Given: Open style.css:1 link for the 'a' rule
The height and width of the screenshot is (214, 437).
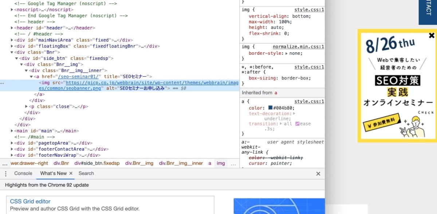Looking at the screenshot, I should click(309, 102).
